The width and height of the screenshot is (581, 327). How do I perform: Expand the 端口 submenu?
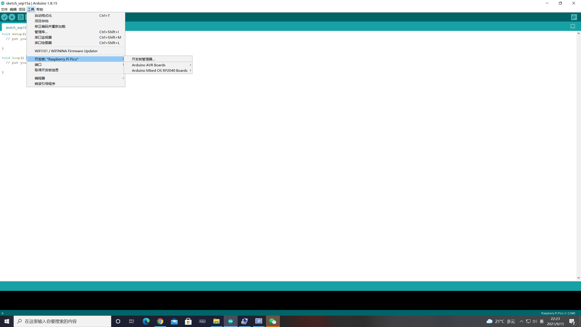[76, 64]
